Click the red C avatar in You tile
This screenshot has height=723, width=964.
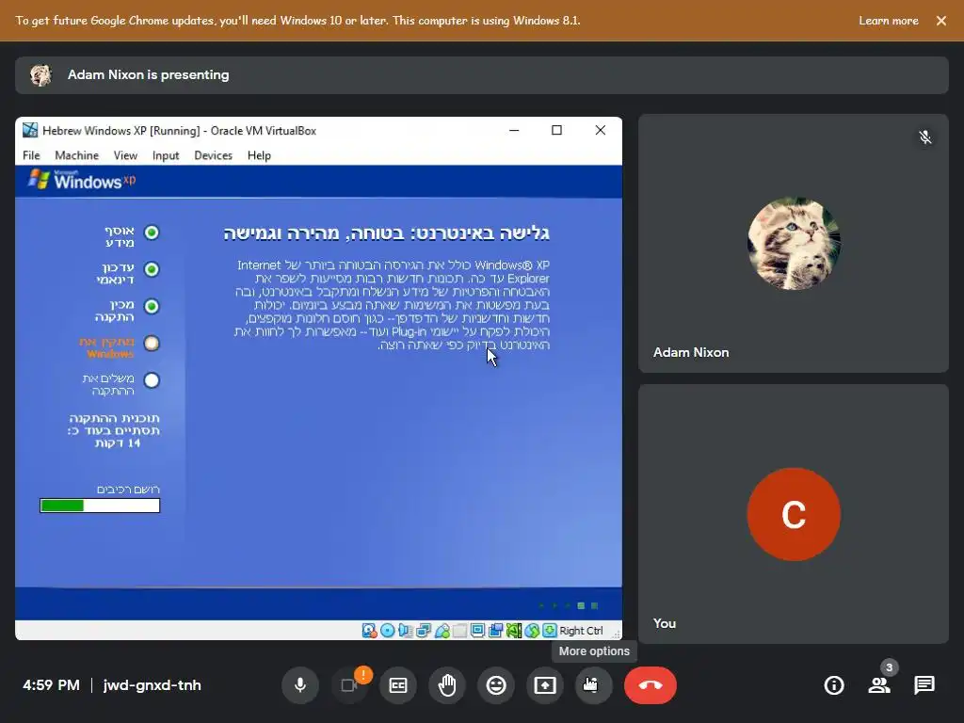click(794, 515)
